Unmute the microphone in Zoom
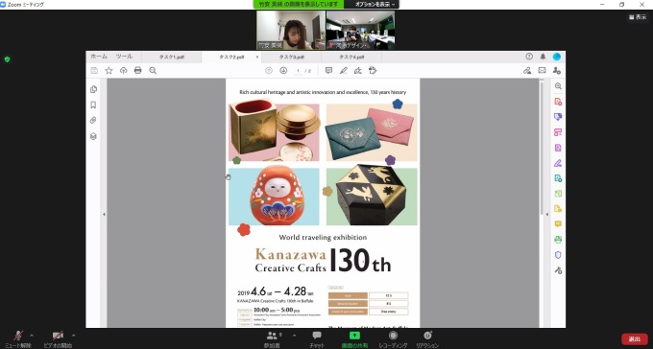The width and height of the screenshot is (653, 349). (x=18, y=339)
